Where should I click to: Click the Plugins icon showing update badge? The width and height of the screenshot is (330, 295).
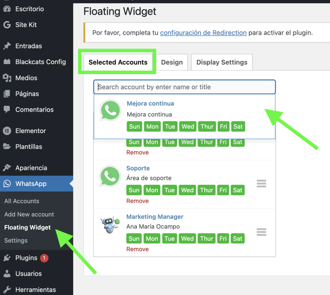(6, 258)
